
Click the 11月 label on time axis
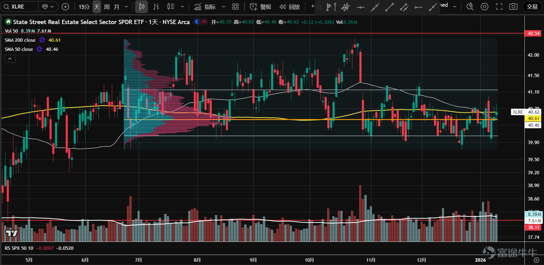pos(371,260)
